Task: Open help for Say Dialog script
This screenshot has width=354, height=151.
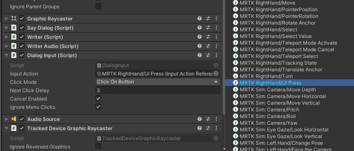Action: [x=199, y=28]
